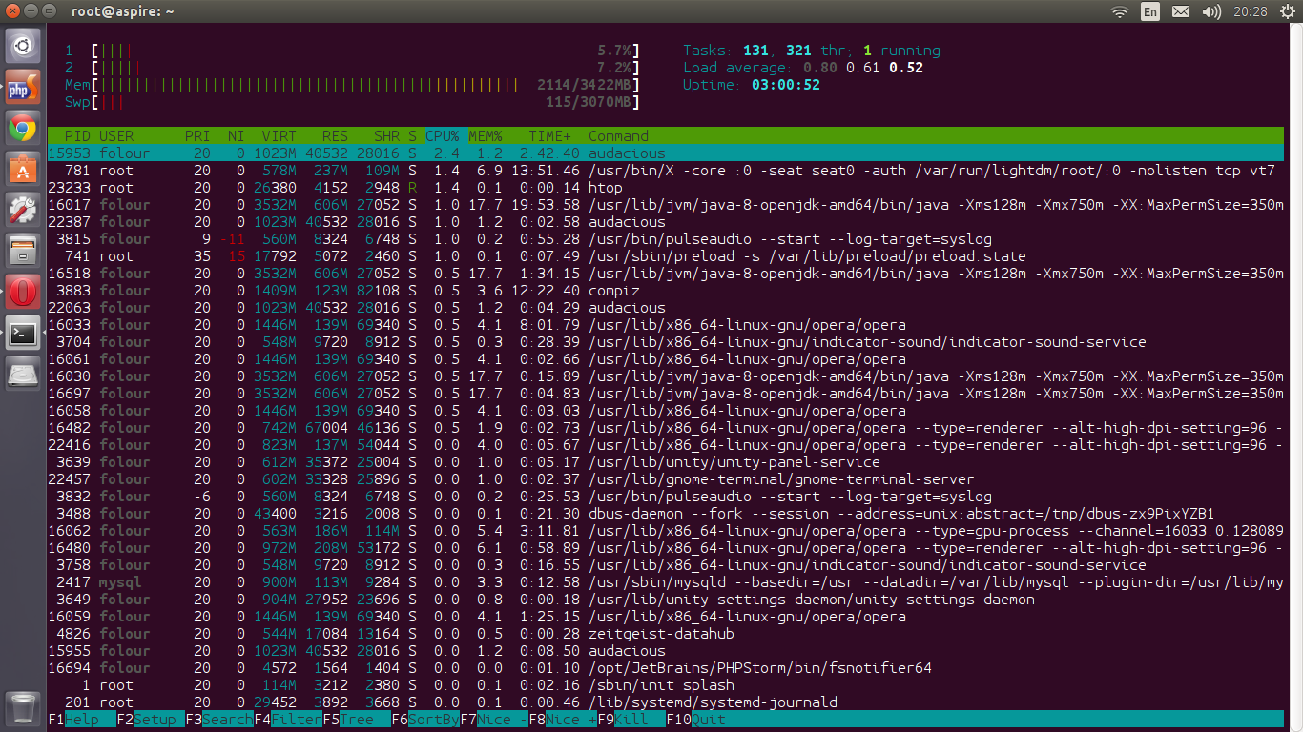The height and width of the screenshot is (732, 1303).
Task: Open the power gear session menu
Action: pyautogui.click(x=1287, y=11)
